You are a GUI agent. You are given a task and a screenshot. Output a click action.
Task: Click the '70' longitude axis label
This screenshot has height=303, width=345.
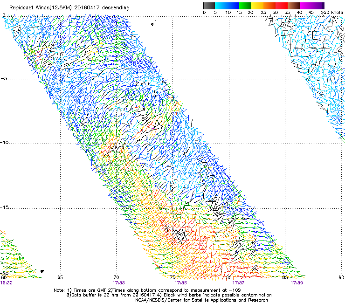(116, 277)
